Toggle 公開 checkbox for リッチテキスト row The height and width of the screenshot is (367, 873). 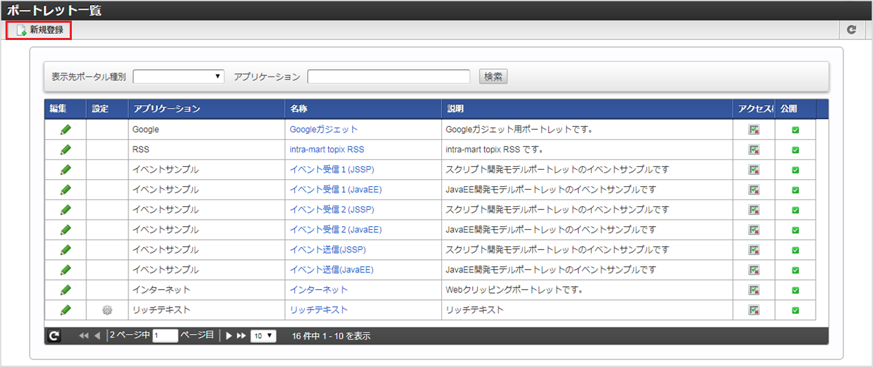[795, 310]
